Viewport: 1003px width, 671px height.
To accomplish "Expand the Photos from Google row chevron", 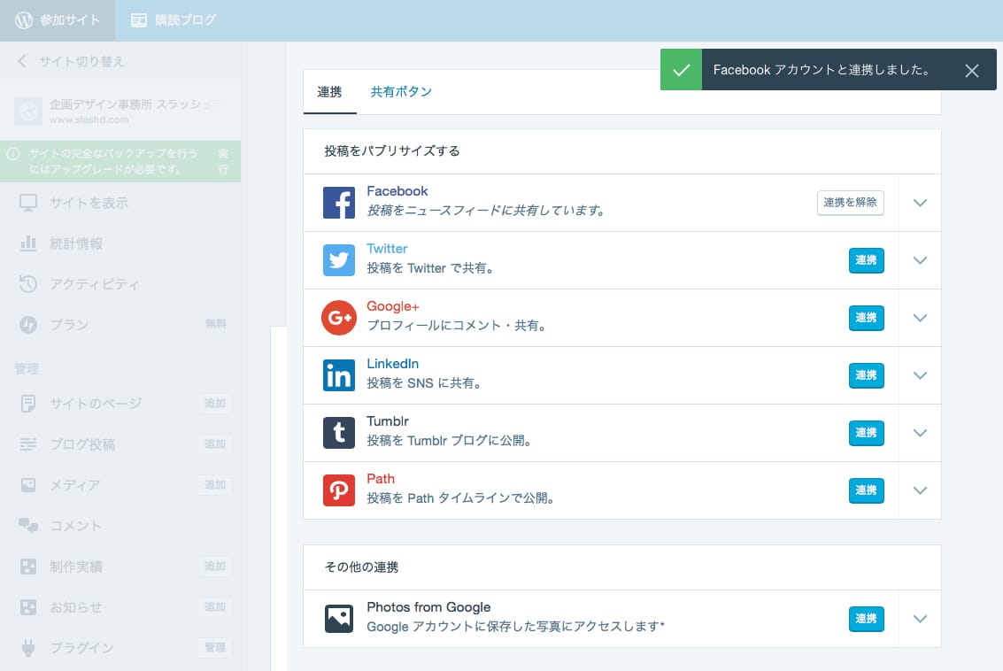I will [x=920, y=619].
